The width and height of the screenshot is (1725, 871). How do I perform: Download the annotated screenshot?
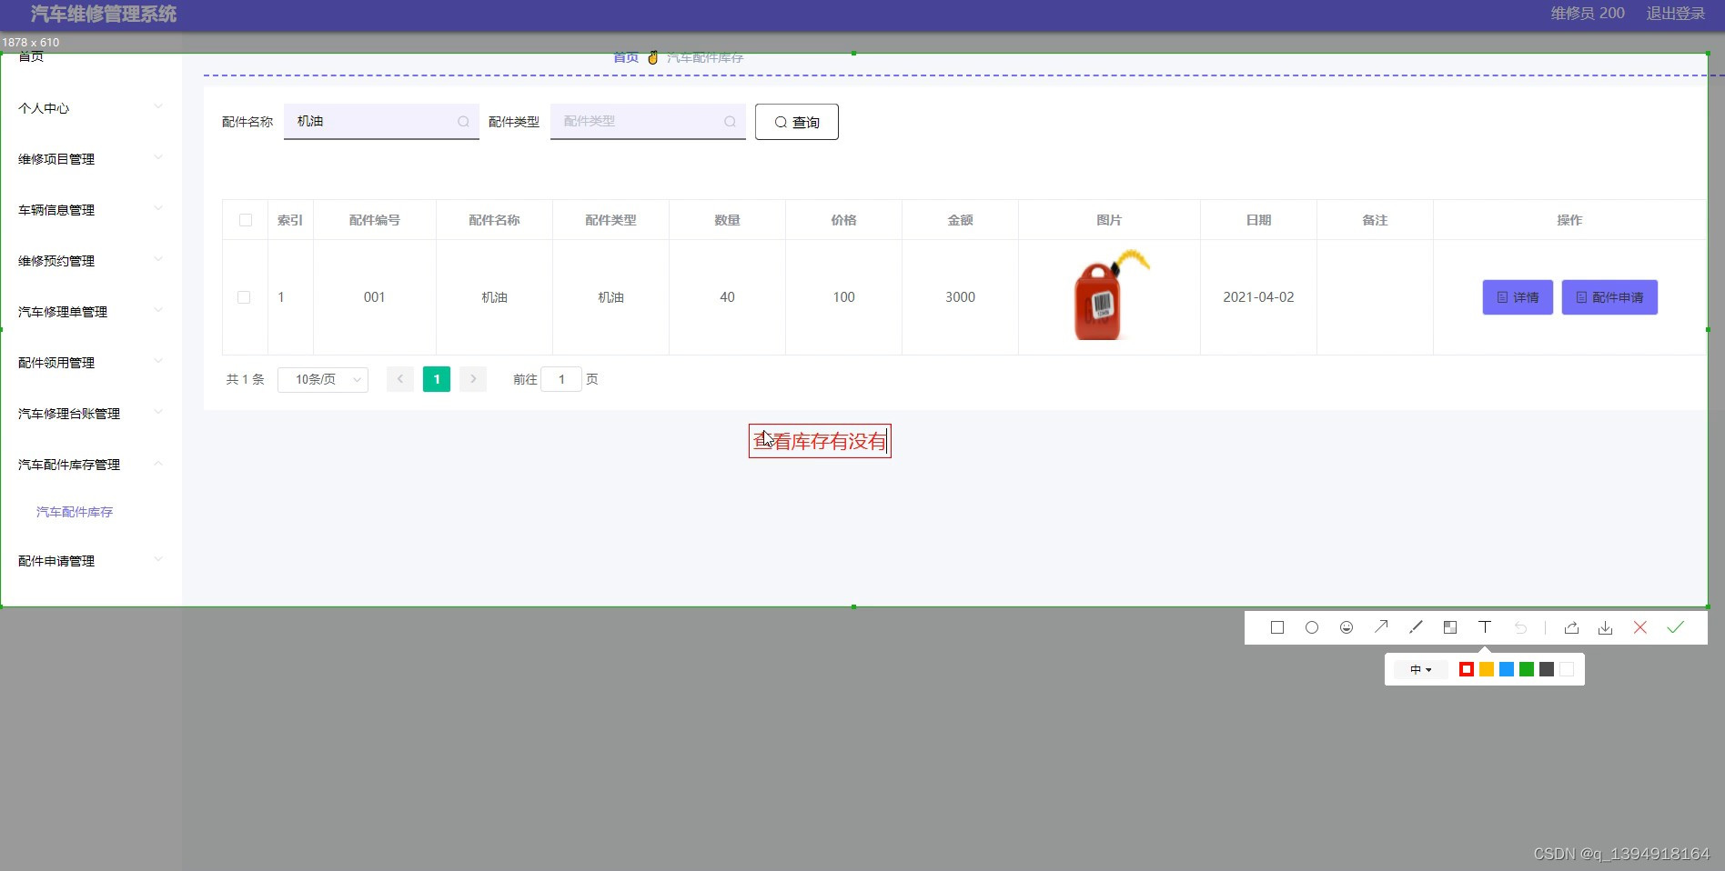tap(1605, 627)
